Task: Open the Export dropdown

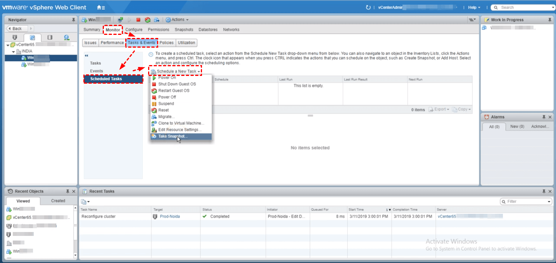Action: [439, 110]
